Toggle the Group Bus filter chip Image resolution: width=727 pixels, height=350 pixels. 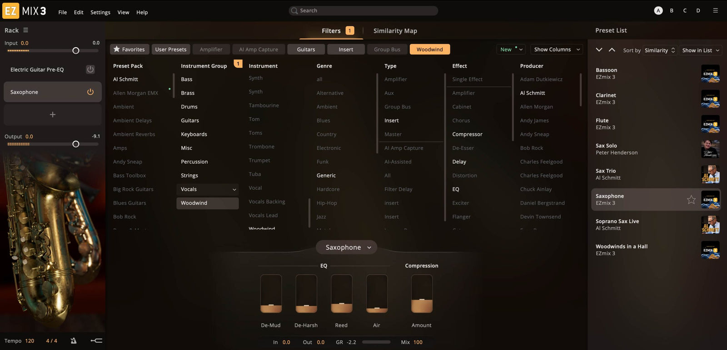[387, 49]
